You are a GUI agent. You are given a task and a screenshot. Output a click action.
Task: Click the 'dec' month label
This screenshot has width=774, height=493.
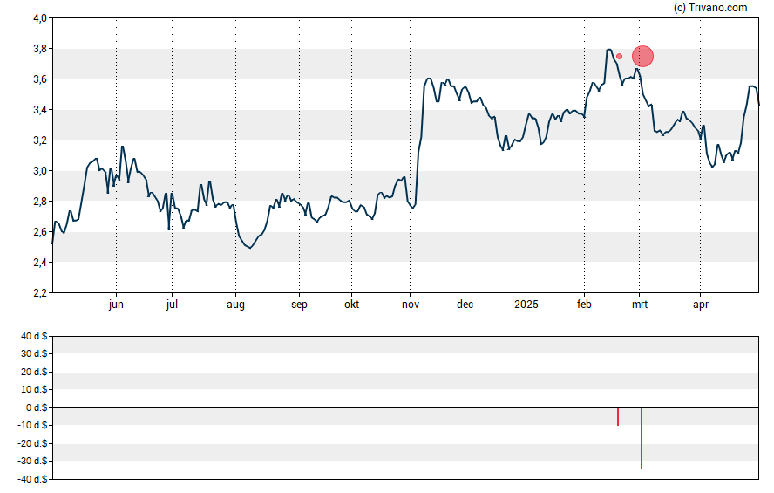coord(465,304)
